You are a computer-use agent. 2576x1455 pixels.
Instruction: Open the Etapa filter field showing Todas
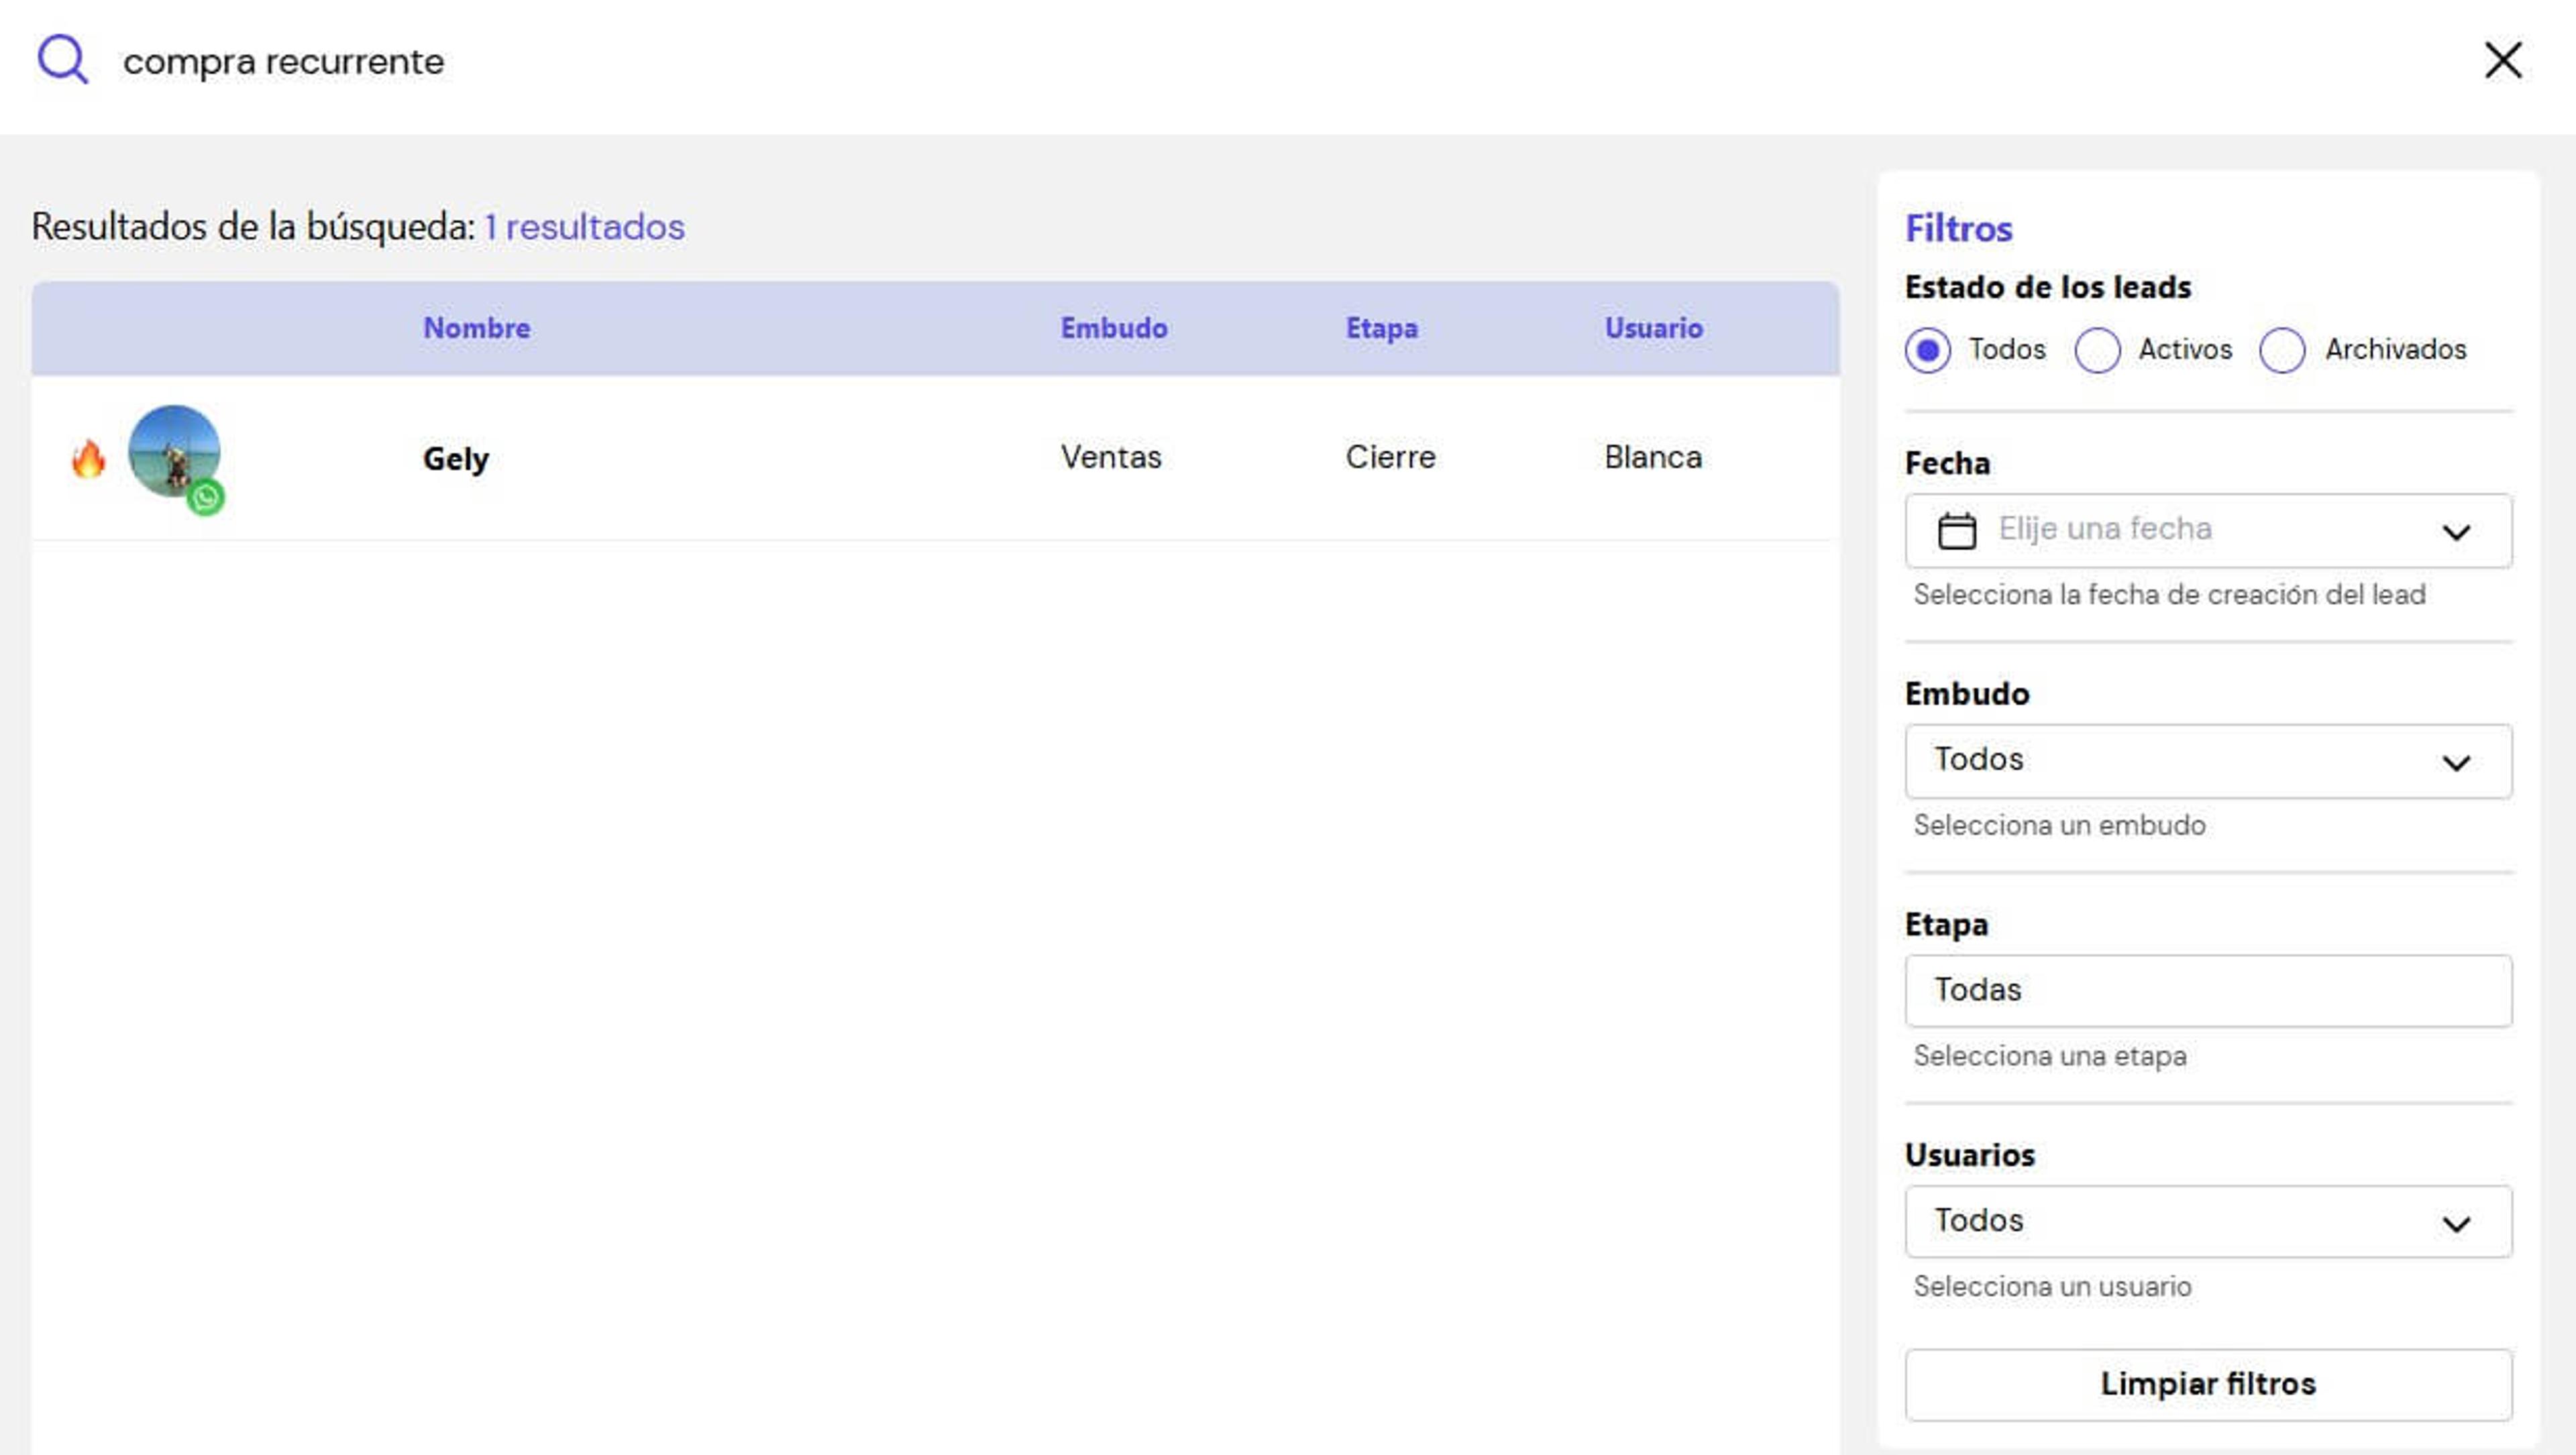click(x=2208, y=990)
